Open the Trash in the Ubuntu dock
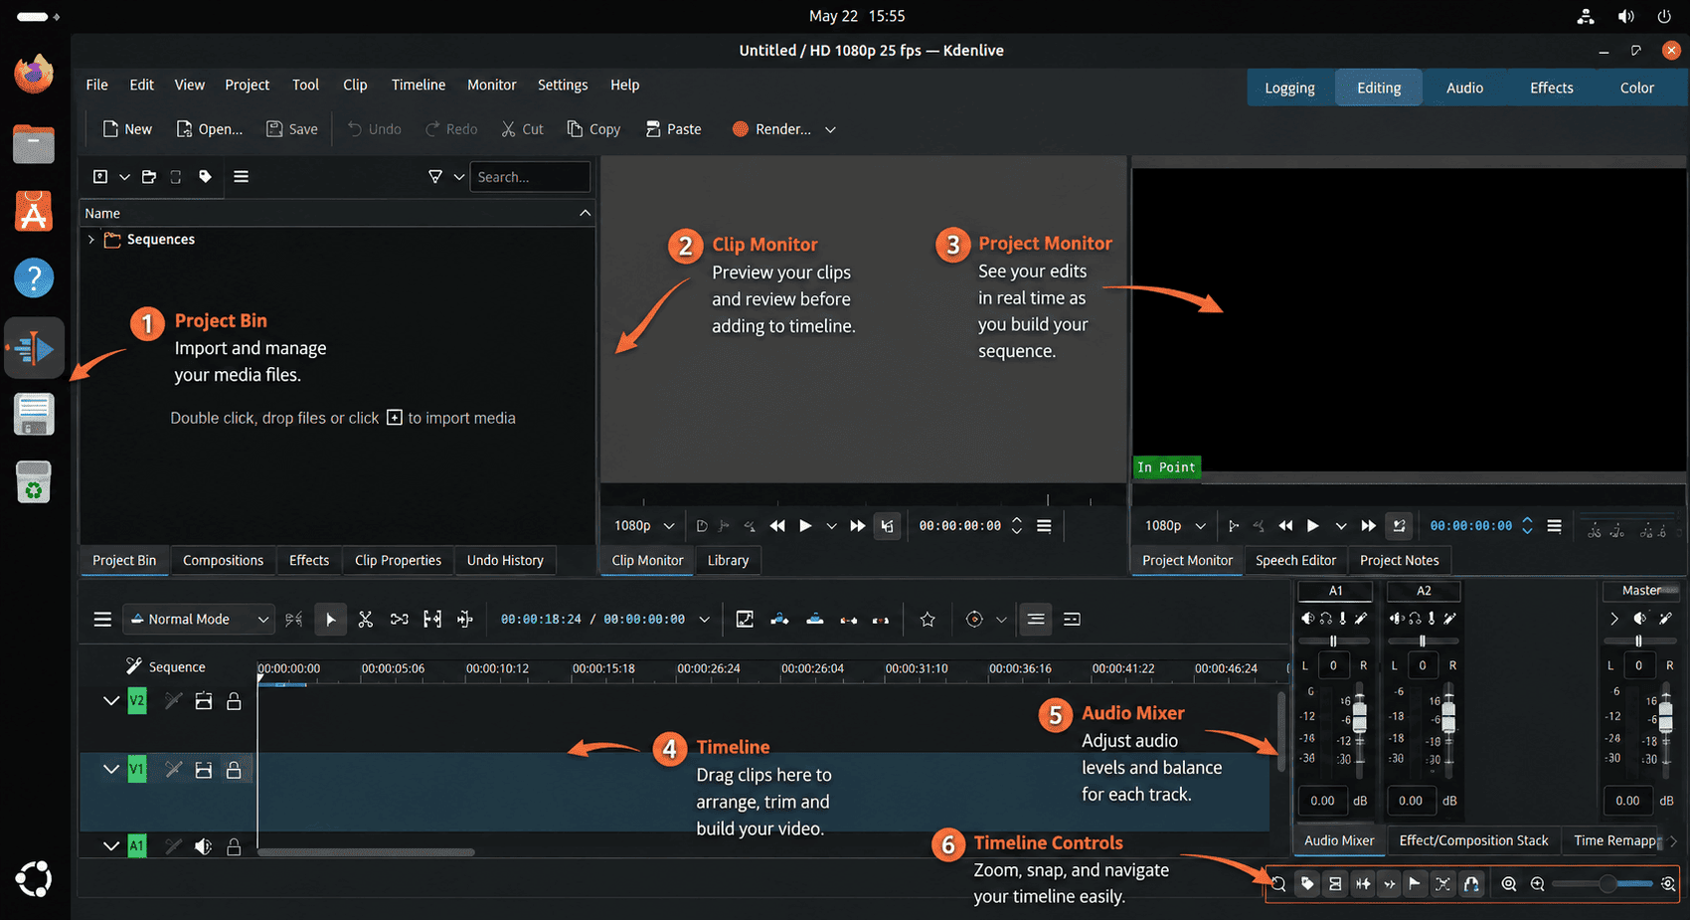 tap(34, 482)
